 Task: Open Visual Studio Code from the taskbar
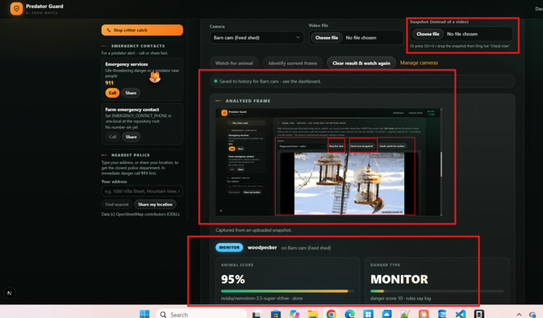(460, 314)
